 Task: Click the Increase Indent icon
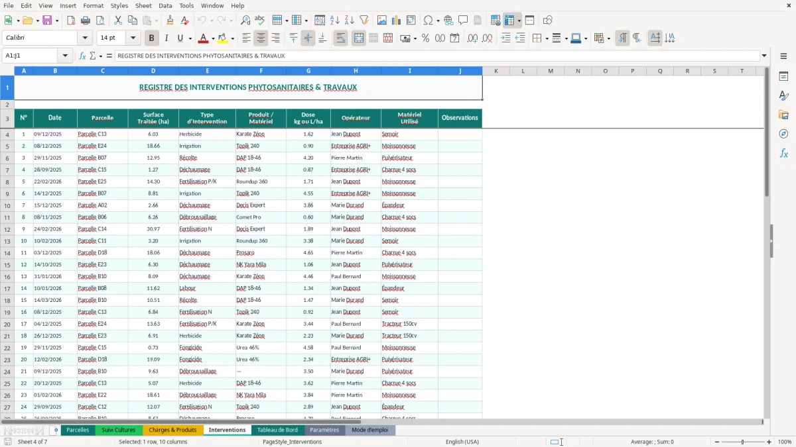(x=505, y=38)
